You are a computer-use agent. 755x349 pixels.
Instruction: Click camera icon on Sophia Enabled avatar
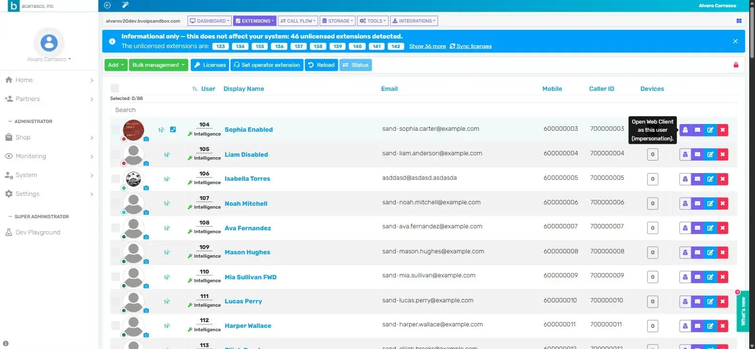point(146,139)
